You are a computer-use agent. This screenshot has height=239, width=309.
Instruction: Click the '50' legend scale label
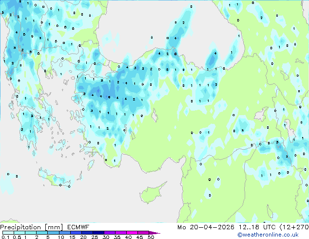click(151, 237)
